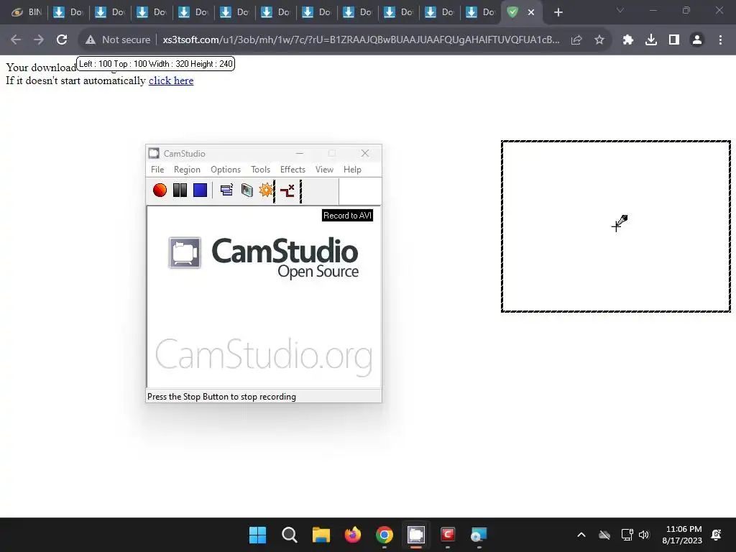
Task: Open the Chrome tab search chevron
Action: click(x=620, y=10)
